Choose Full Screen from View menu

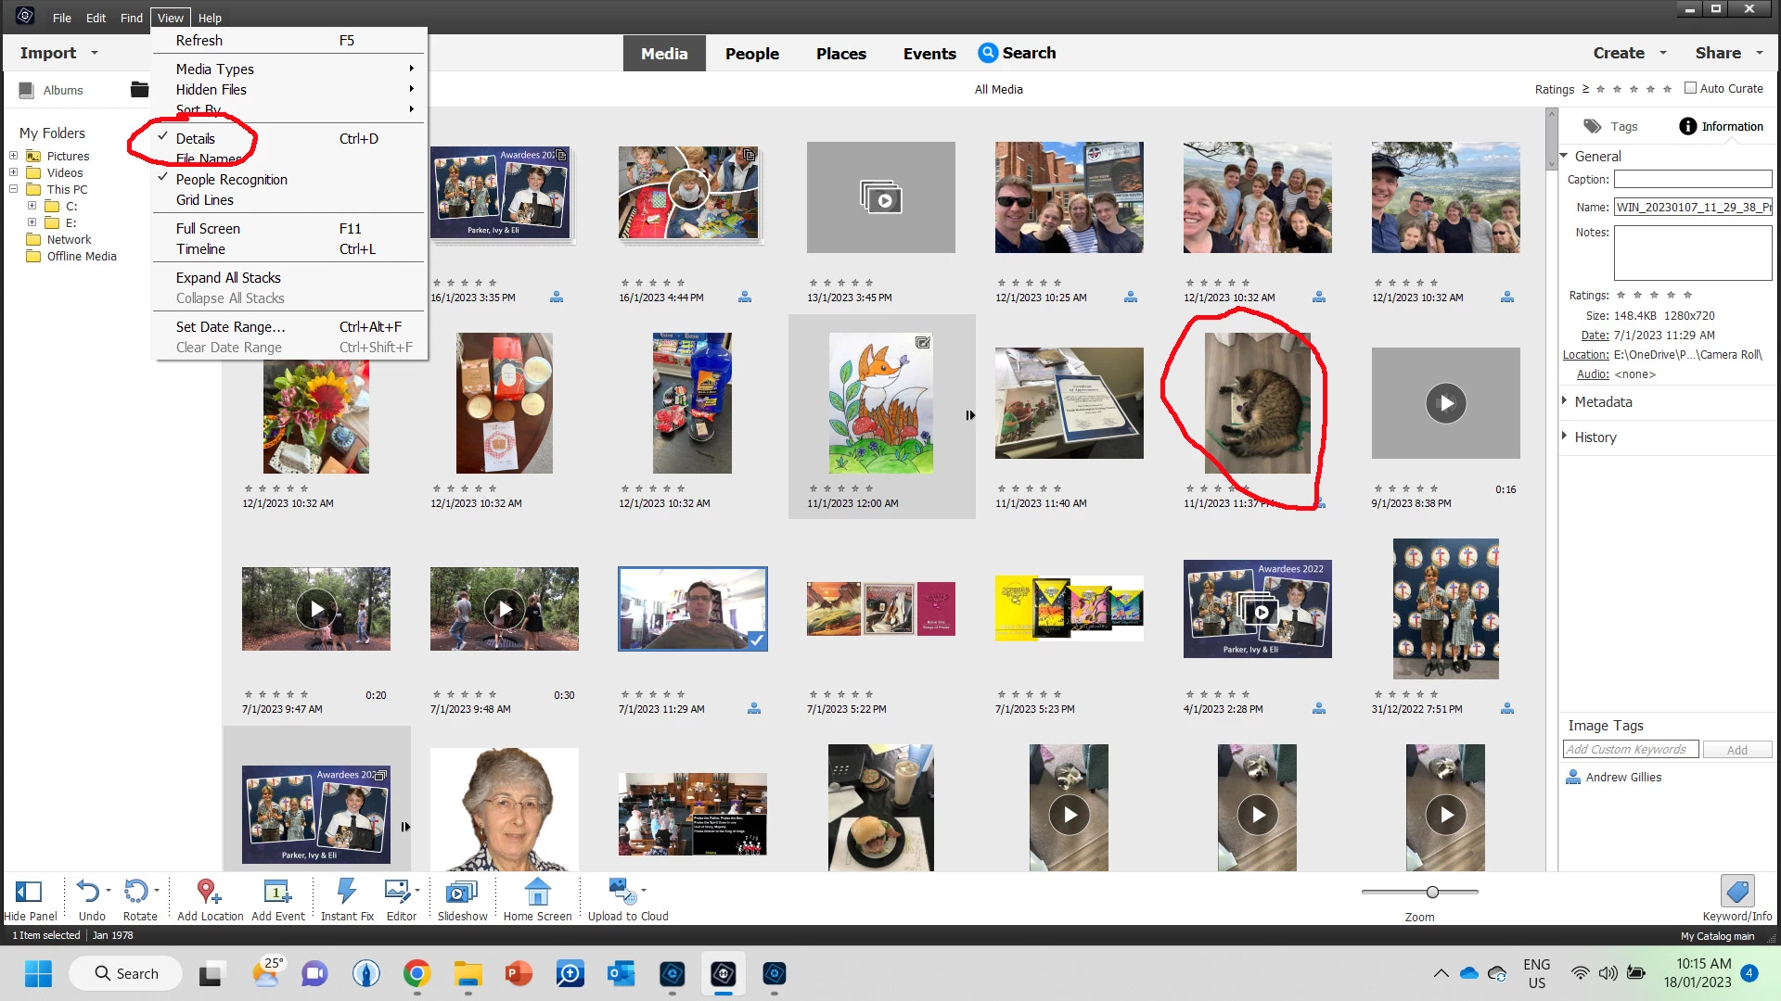coord(208,229)
